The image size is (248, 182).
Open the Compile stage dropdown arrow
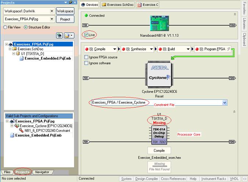115,49
